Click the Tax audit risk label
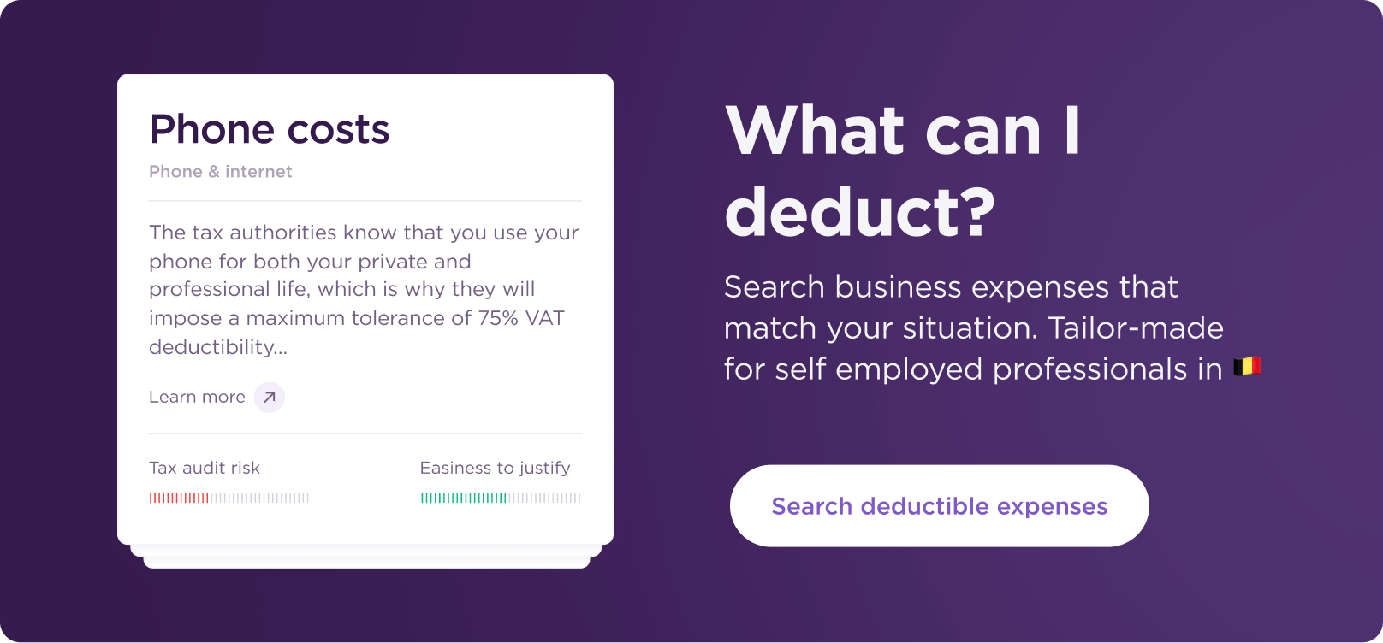Viewport: 1383px width, 643px height. [x=205, y=468]
